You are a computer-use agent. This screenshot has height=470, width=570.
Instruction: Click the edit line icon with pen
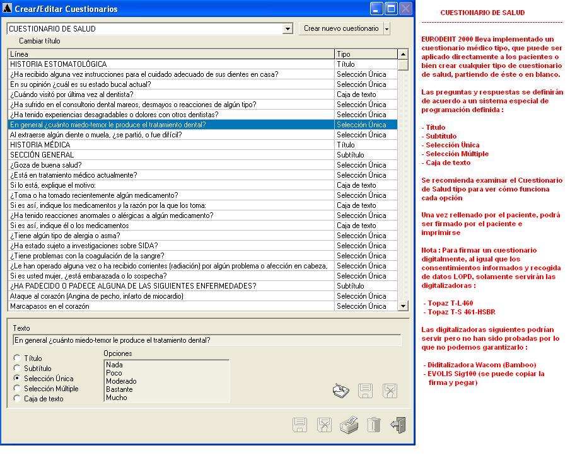(341, 391)
